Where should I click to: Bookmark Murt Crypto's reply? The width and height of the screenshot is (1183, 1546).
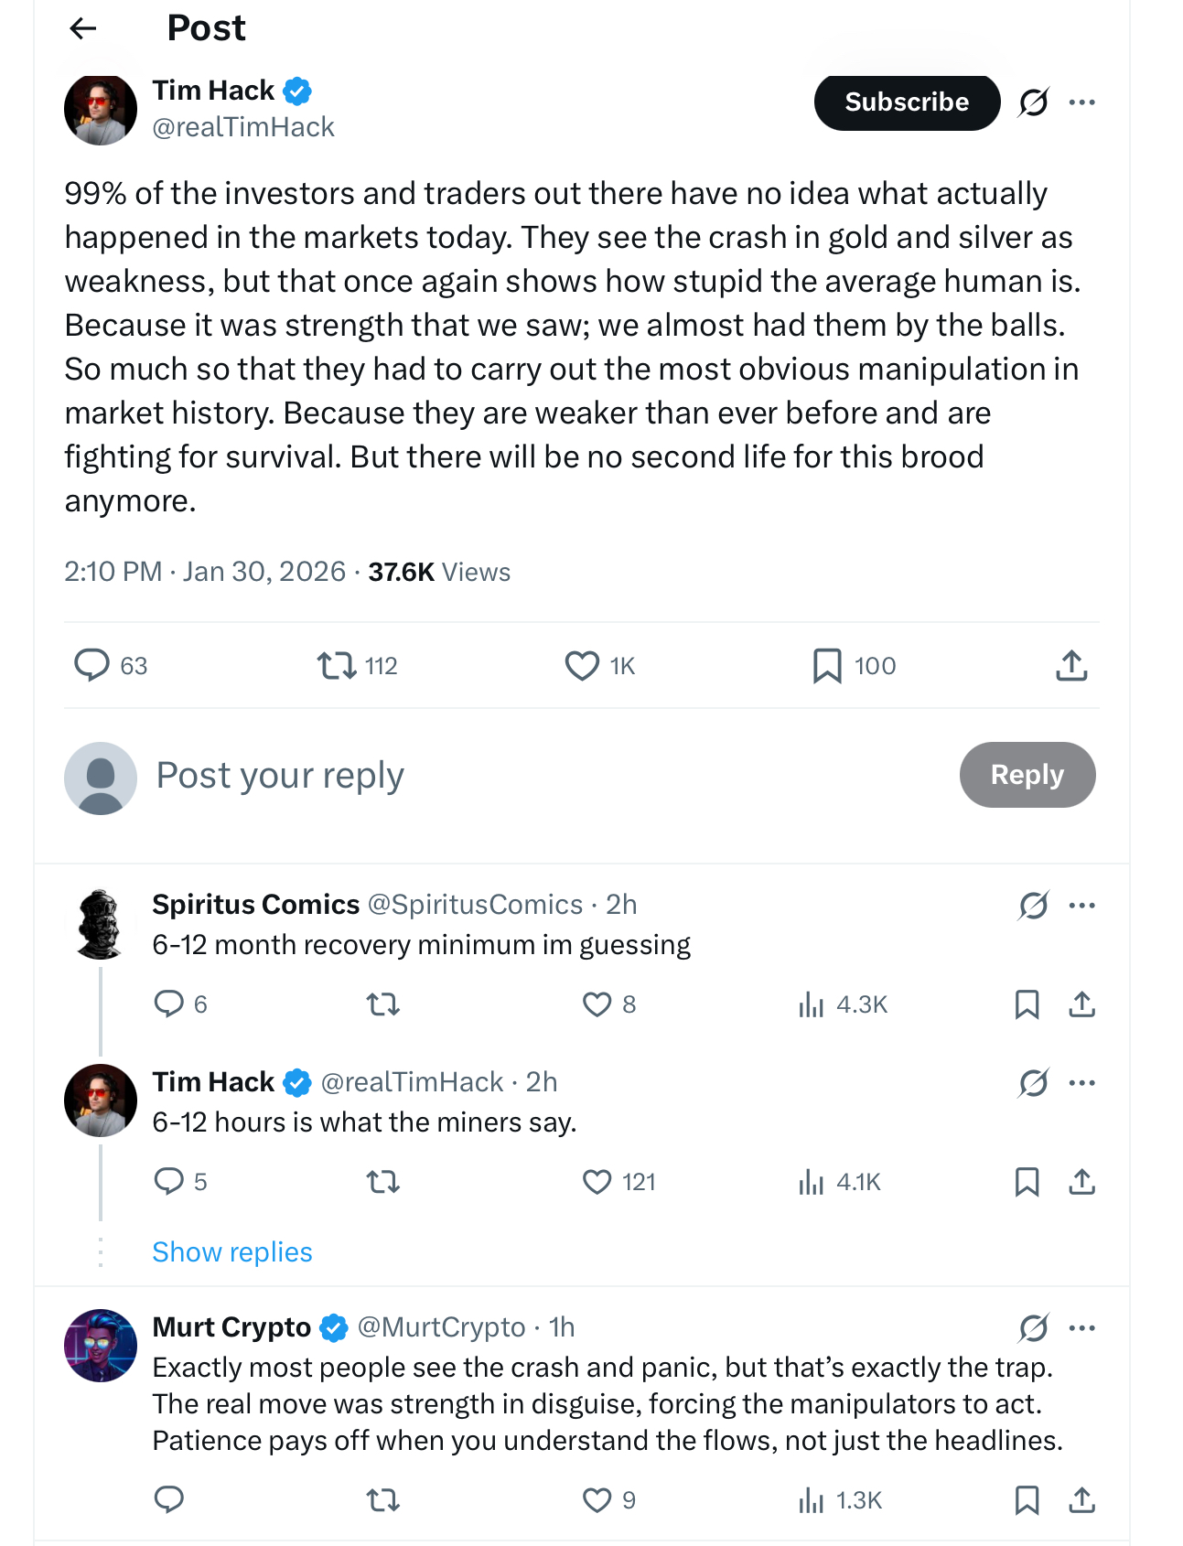pyautogui.click(x=1027, y=1500)
